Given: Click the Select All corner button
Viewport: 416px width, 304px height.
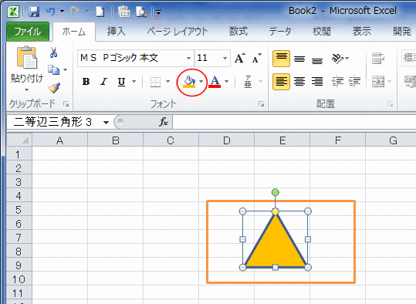Looking at the screenshot, I should coord(19,140).
